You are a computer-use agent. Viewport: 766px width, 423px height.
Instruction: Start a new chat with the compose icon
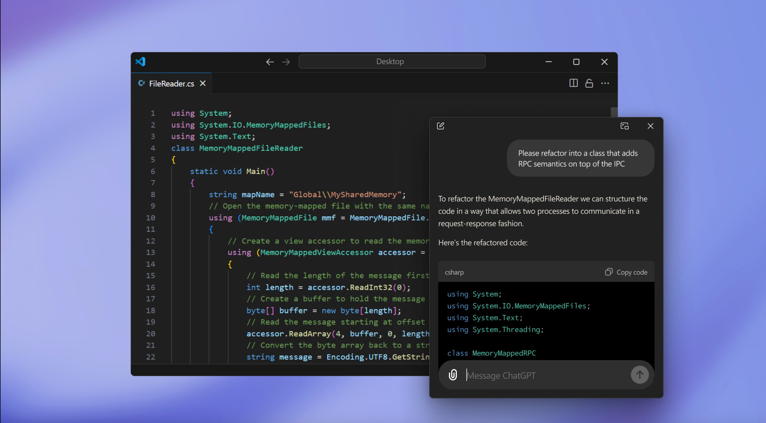[x=441, y=126]
